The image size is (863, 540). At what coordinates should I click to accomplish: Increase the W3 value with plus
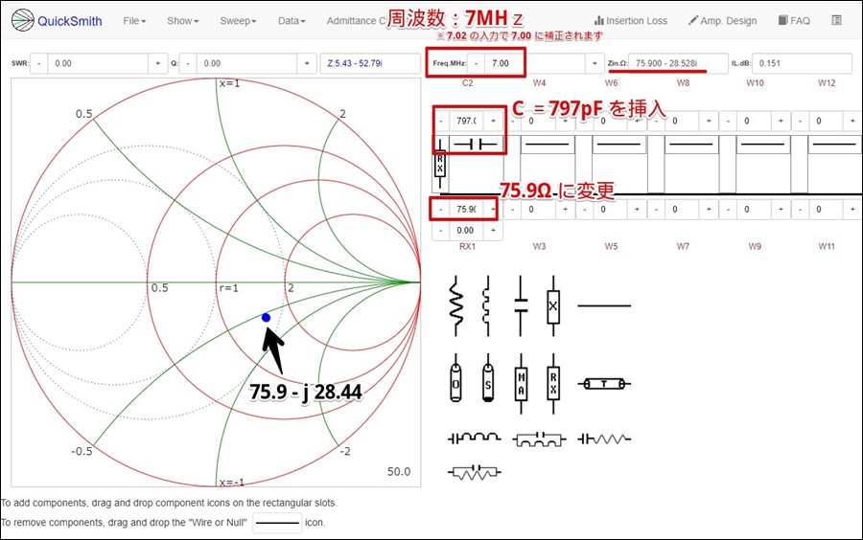565,210
